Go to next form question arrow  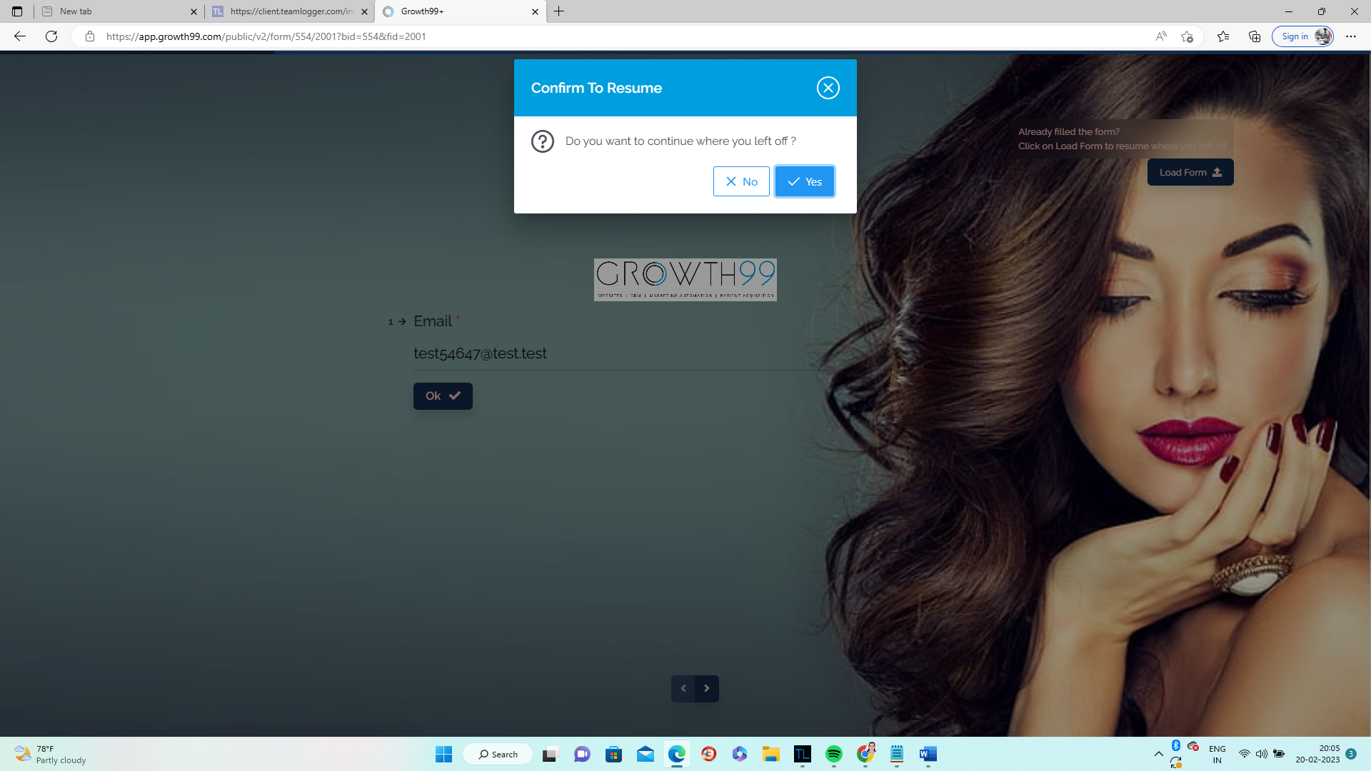pyautogui.click(x=707, y=688)
